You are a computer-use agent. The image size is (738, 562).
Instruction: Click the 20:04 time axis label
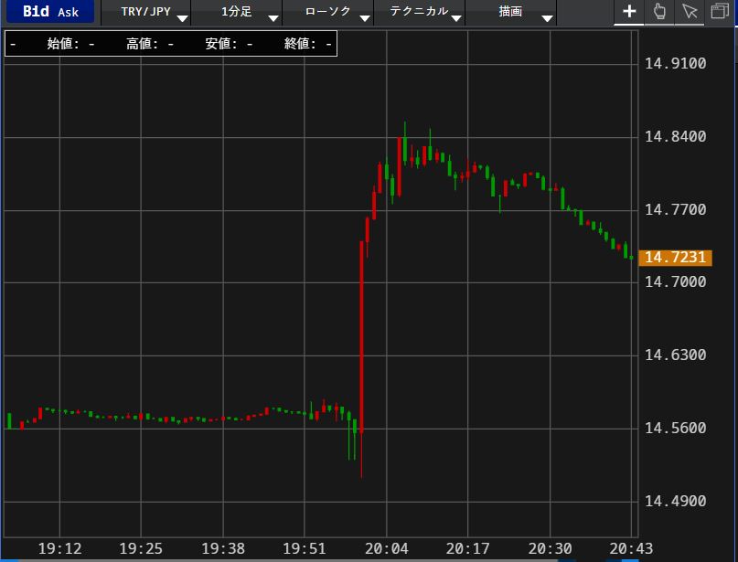click(387, 549)
